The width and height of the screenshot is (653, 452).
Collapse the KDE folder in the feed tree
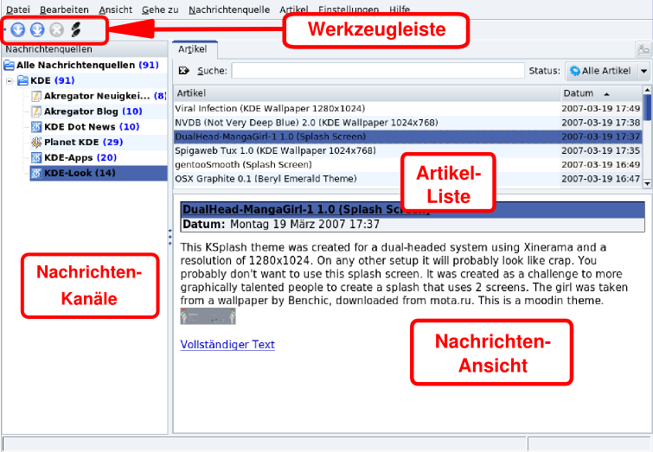coord(10,80)
